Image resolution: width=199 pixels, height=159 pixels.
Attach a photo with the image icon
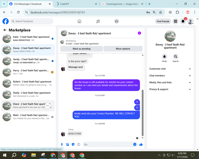click(x=68, y=144)
